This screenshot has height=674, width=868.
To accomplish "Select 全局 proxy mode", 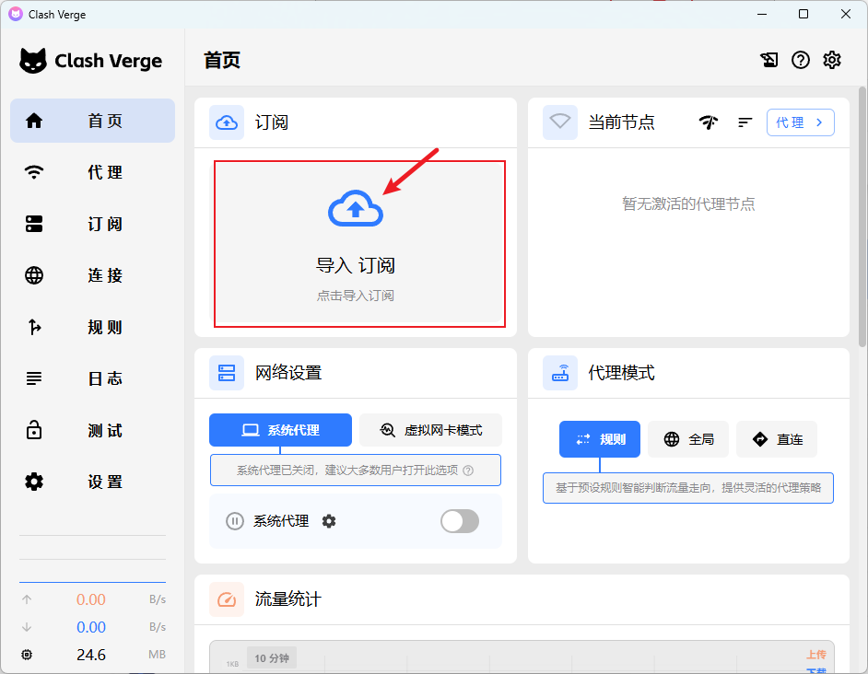I will click(688, 439).
